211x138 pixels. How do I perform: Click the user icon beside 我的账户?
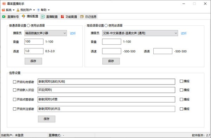click(18, 10)
